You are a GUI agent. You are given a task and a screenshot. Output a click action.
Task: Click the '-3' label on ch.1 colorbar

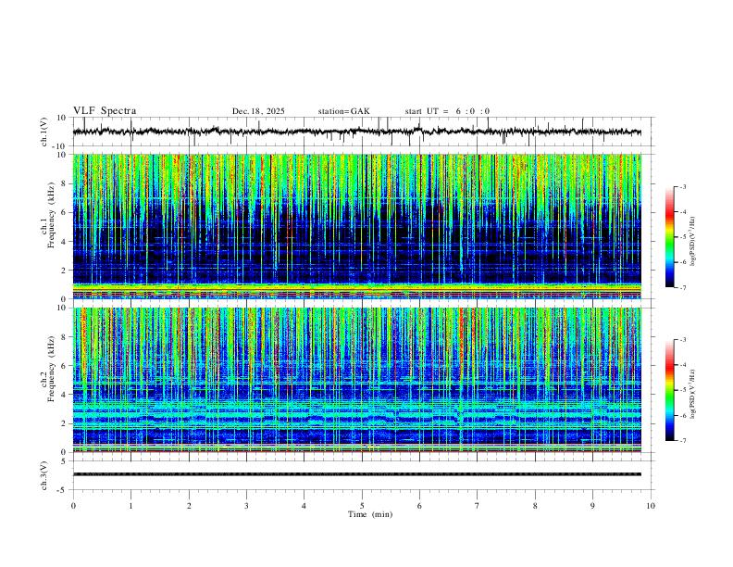coord(682,186)
